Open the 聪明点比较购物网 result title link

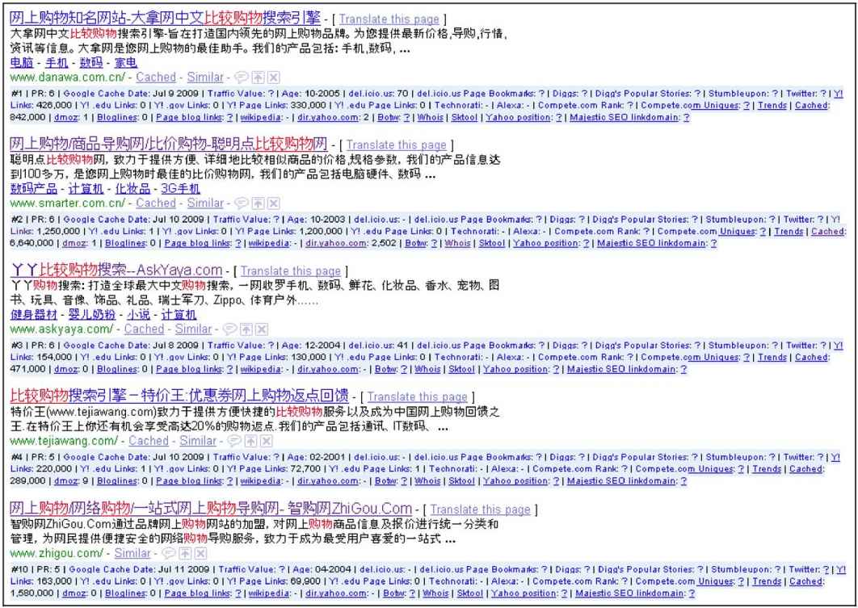click(x=169, y=145)
